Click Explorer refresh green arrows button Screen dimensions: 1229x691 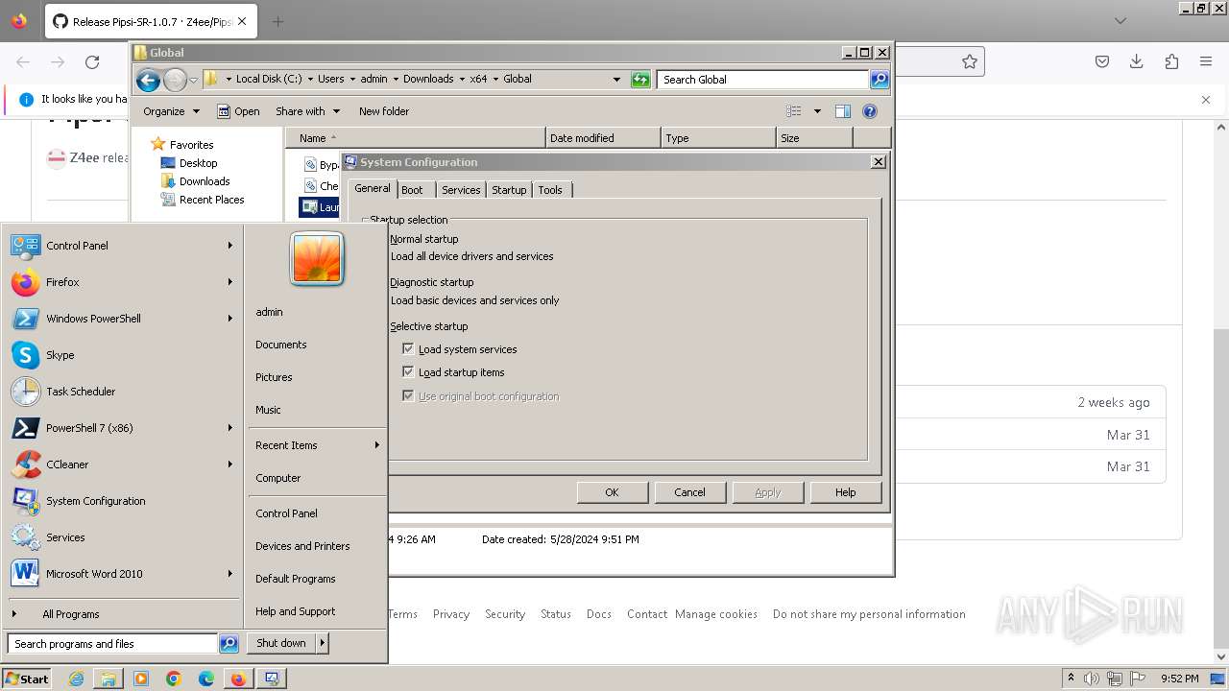point(640,80)
